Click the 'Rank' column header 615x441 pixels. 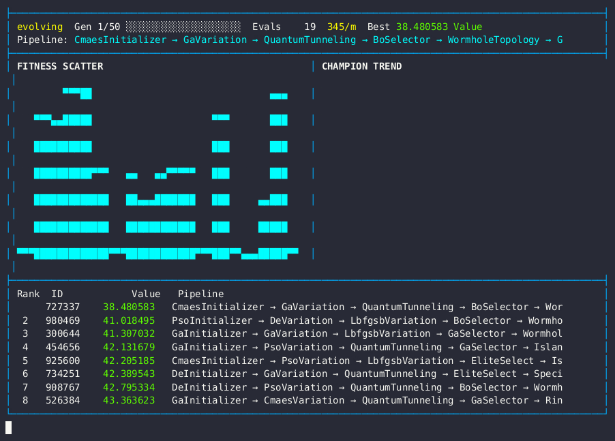pyautogui.click(x=28, y=294)
